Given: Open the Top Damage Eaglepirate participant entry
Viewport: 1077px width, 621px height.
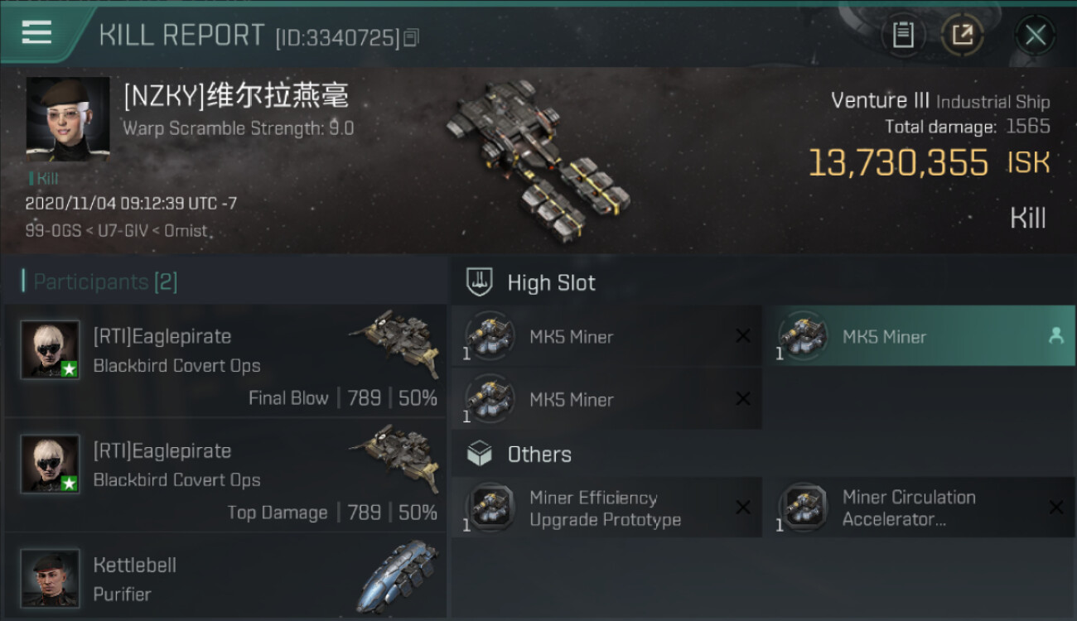Looking at the screenshot, I should (225, 475).
